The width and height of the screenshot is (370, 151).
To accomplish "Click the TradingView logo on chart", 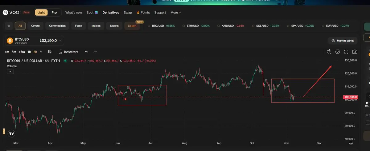I will tap(11, 134).
